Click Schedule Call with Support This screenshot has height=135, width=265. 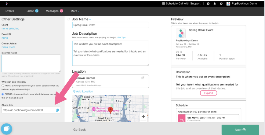(x=183, y=4)
